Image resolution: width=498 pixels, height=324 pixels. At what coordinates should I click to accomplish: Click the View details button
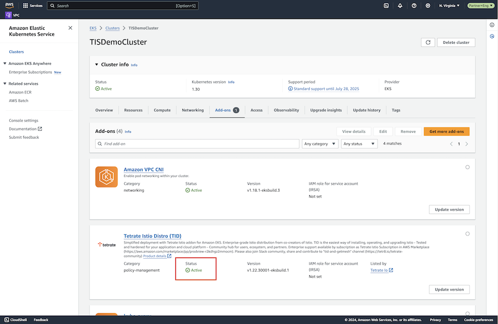(x=354, y=131)
